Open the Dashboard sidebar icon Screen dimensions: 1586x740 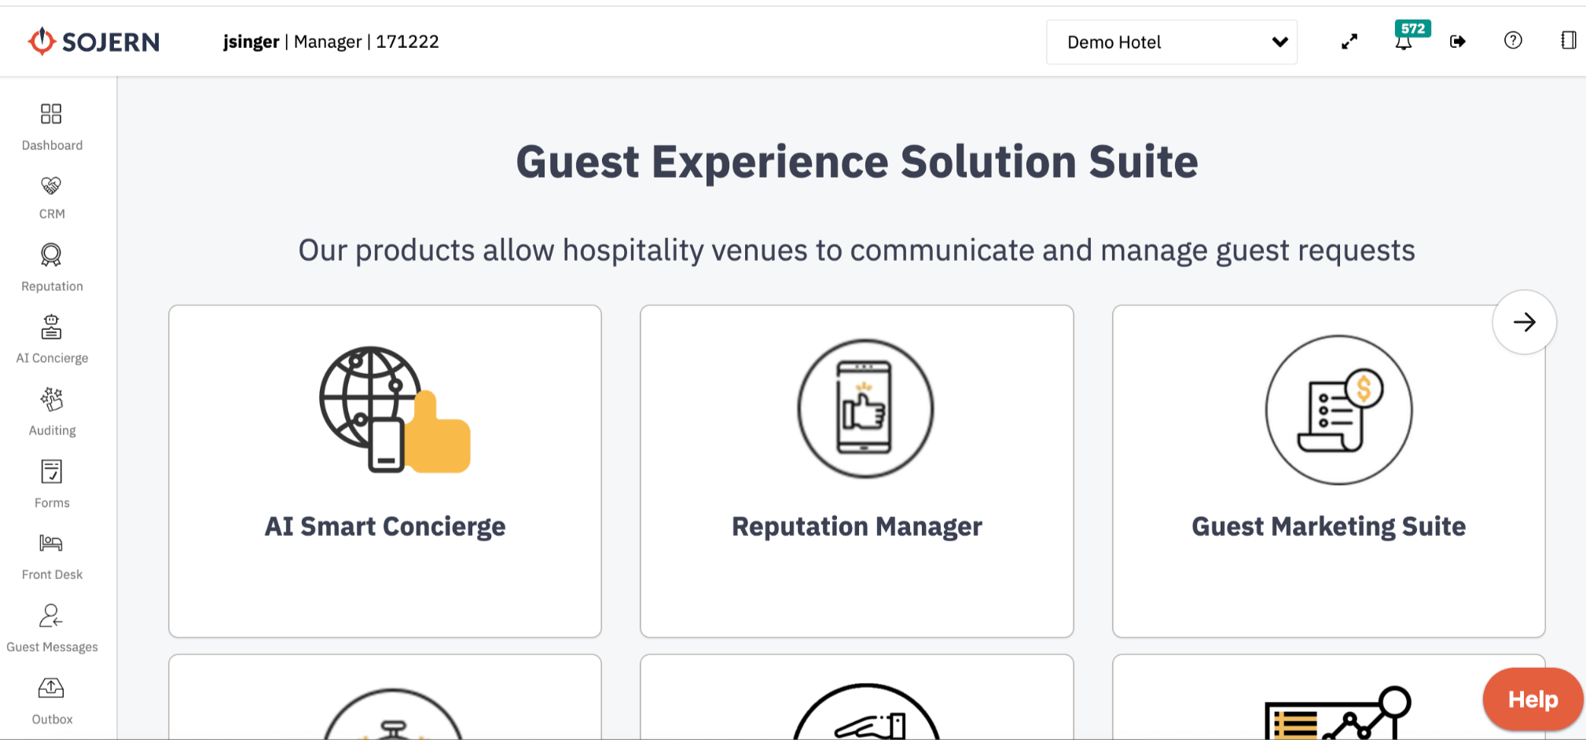tap(51, 115)
